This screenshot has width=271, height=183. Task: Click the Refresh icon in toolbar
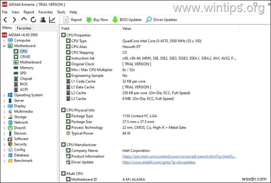33,20
